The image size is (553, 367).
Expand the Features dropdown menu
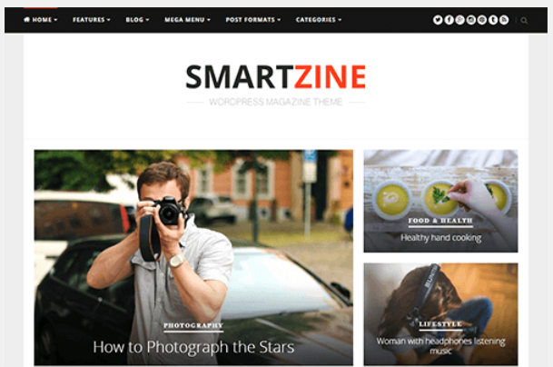coord(92,20)
